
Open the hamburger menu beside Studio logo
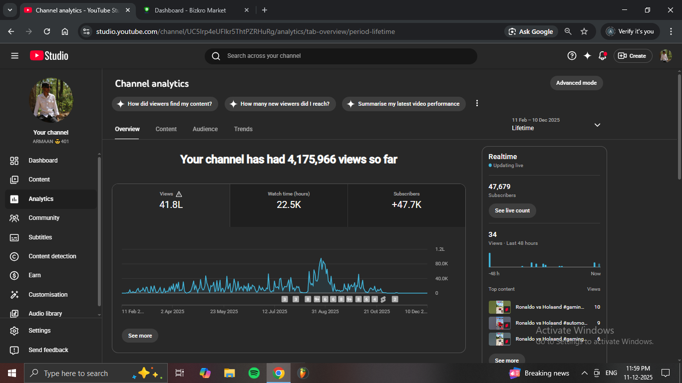point(14,56)
